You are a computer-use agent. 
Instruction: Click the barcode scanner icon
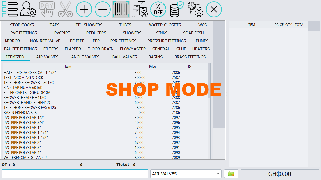point(121,9)
